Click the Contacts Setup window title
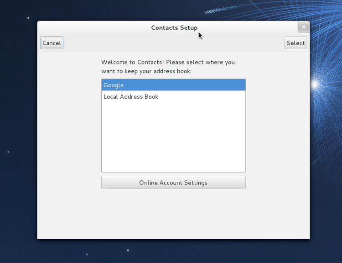The image size is (342, 263). pyautogui.click(x=174, y=28)
